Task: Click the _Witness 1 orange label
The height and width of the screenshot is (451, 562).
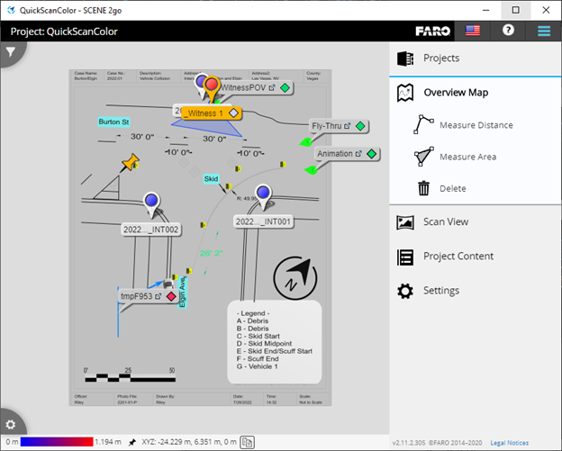Action: (211, 113)
